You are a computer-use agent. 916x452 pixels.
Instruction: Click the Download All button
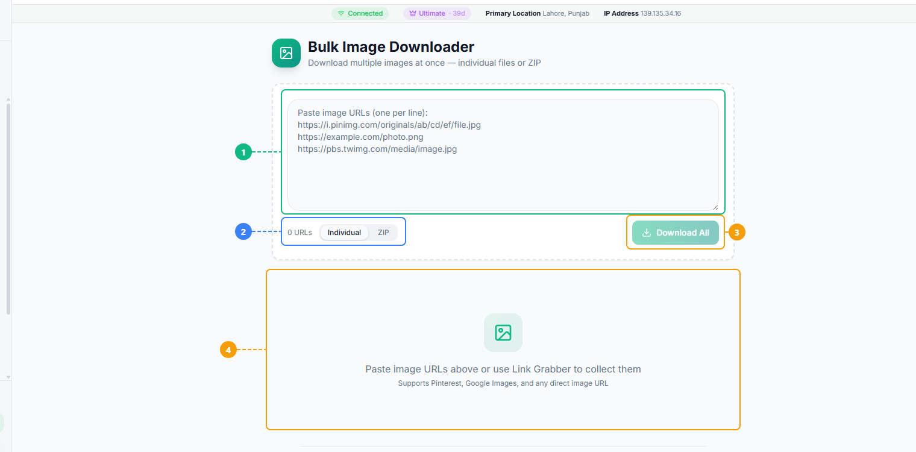pyautogui.click(x=676, y=233)
